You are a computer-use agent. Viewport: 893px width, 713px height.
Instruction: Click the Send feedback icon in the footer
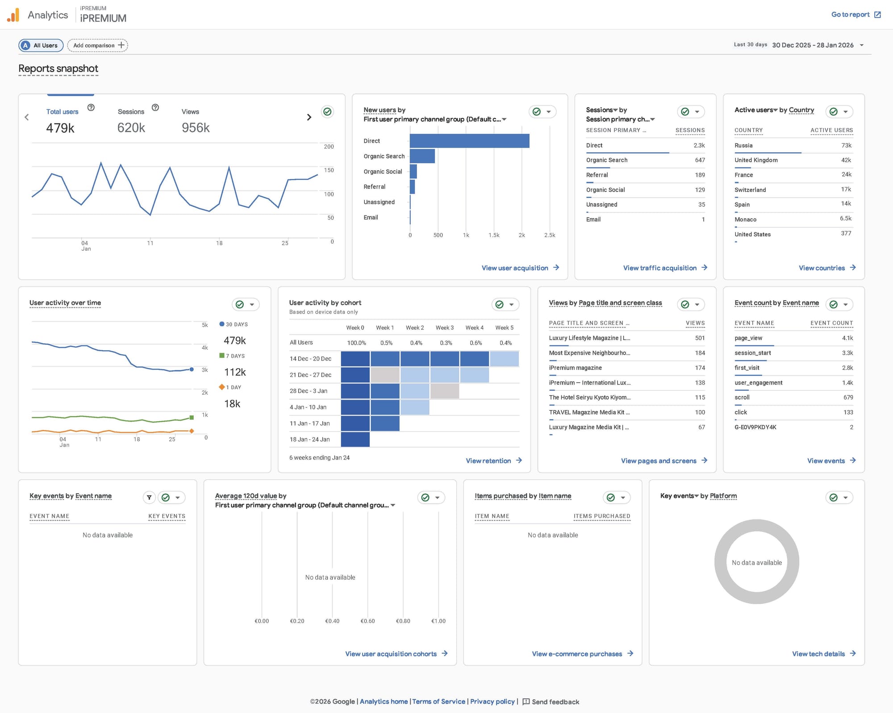click(526, 702)
